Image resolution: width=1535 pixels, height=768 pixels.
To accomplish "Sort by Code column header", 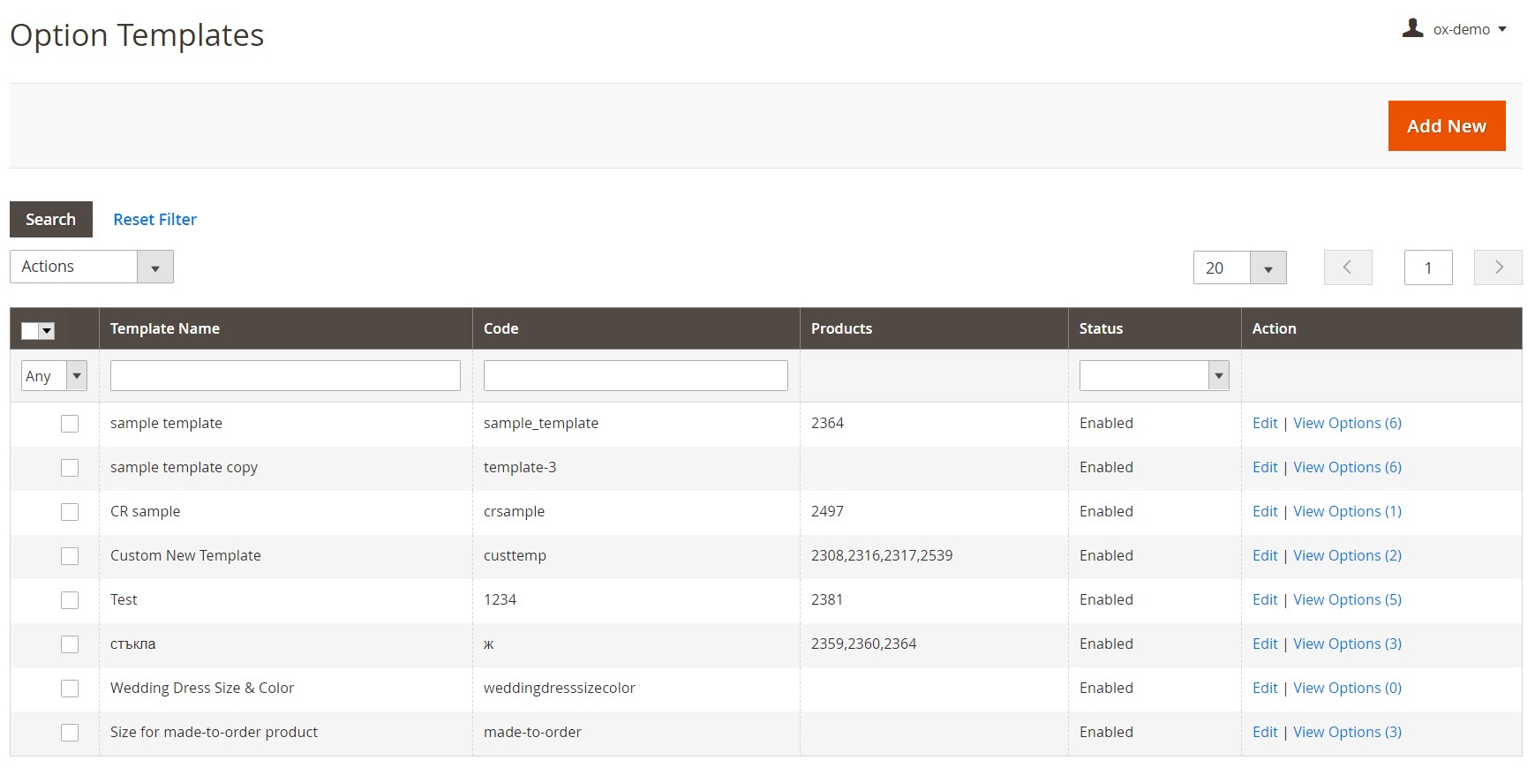I will pos(500,328).
